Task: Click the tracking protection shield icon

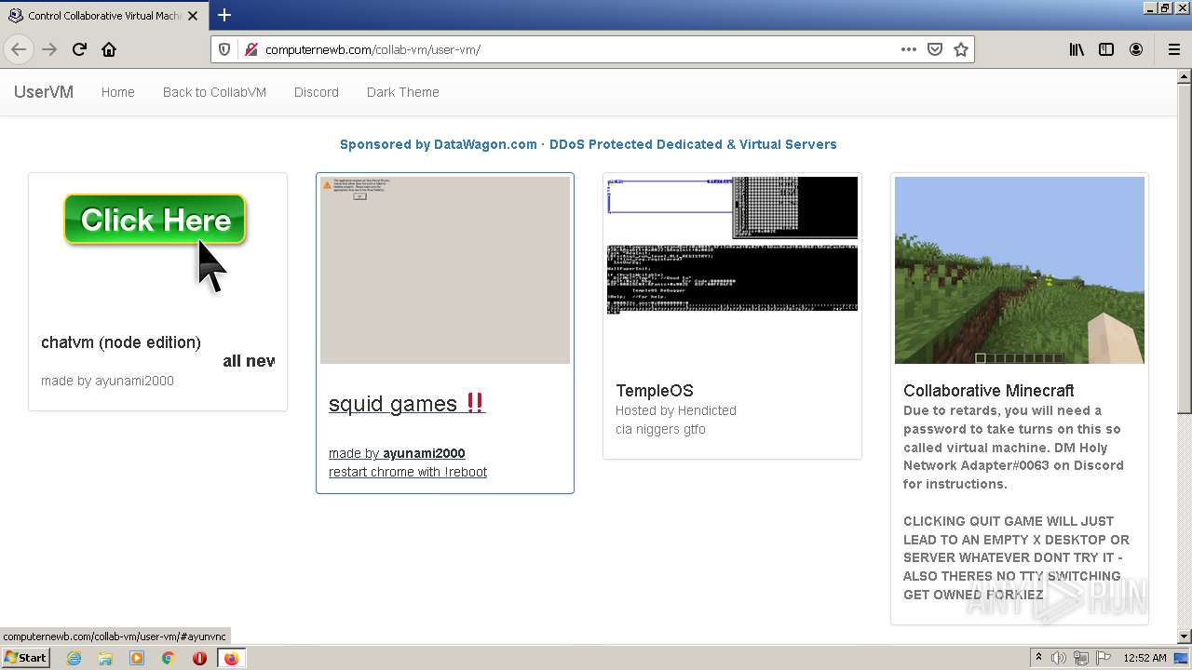Action: click(224, 49)
